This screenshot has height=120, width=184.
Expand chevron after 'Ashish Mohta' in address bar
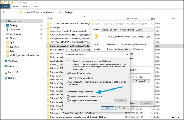point(41,12)
